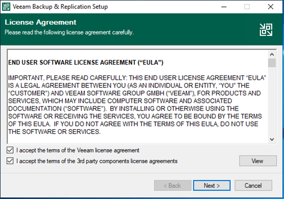The height and width of the screenshot is (199, 284).
Task: Click the scroll up arrow of EULA
Action: (272, 55)
